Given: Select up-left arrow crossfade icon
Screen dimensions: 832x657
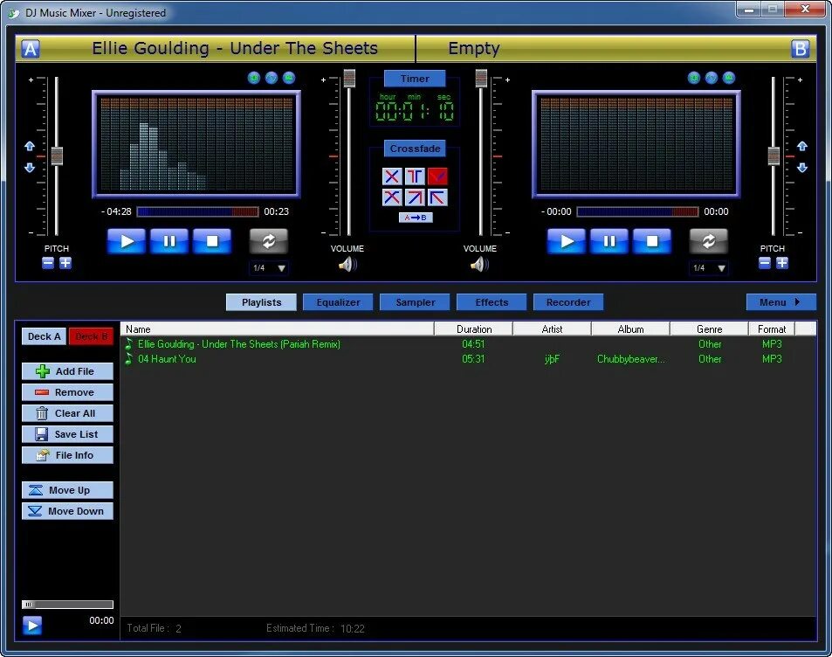Looking at the screenshot, I should click(x=437, y=197).
